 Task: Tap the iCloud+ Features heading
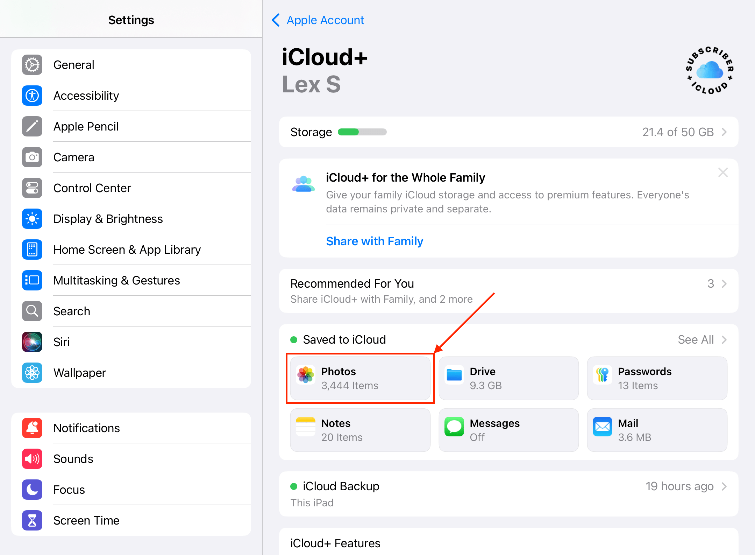pyautogui.click(x=335, y=543)
